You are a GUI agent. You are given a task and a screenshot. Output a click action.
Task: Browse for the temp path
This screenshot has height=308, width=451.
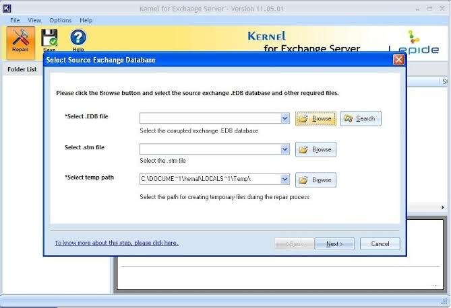tap(315, 180)
